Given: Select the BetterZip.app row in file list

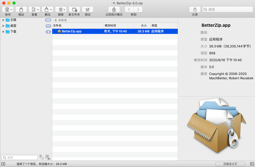Looking at the screenshot, I should [115, 32].
